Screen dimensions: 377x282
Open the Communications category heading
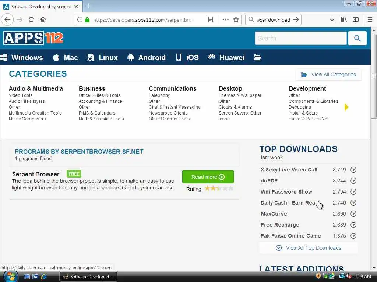point(172,88)
